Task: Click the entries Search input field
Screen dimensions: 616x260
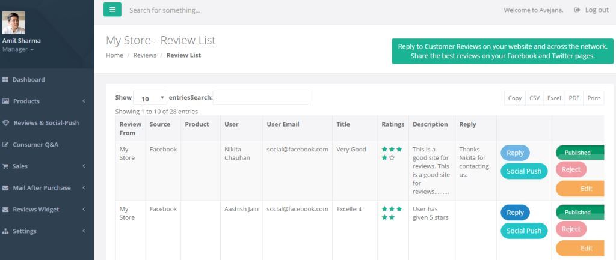Action: [260, 98]
